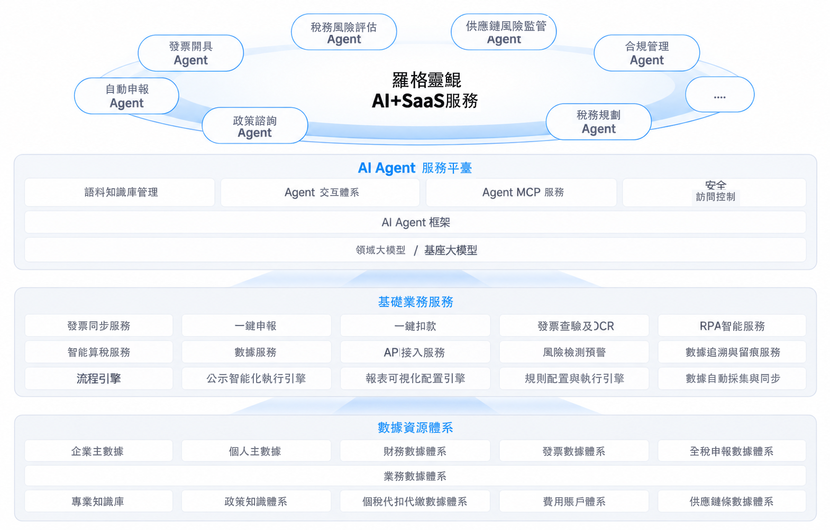
Task: Open the 供應鏈風險監管 Agent bubble
Action: 504,32
